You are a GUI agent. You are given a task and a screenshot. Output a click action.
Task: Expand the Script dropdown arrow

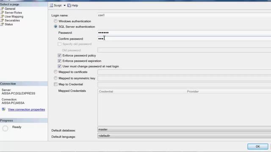64,5
